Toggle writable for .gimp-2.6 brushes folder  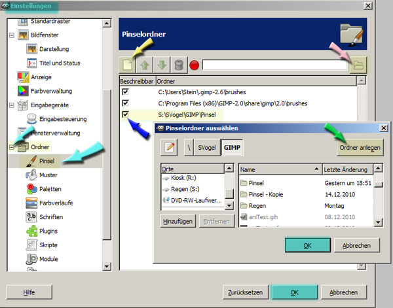tap(126, 92)
